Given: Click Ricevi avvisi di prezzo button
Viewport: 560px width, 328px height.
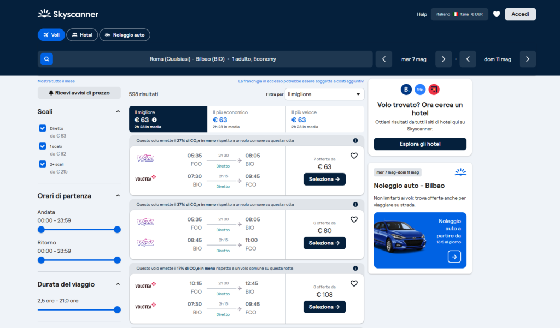Looking at the screenshot, I should tap(79, 93).
